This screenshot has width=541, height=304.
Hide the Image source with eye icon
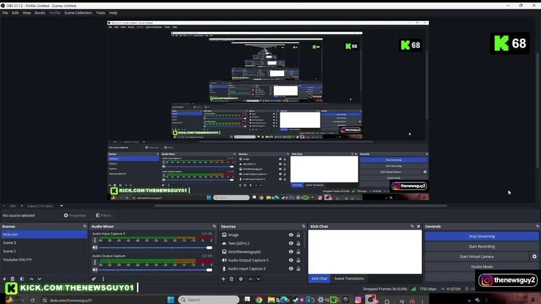click(x=291, y=235)
